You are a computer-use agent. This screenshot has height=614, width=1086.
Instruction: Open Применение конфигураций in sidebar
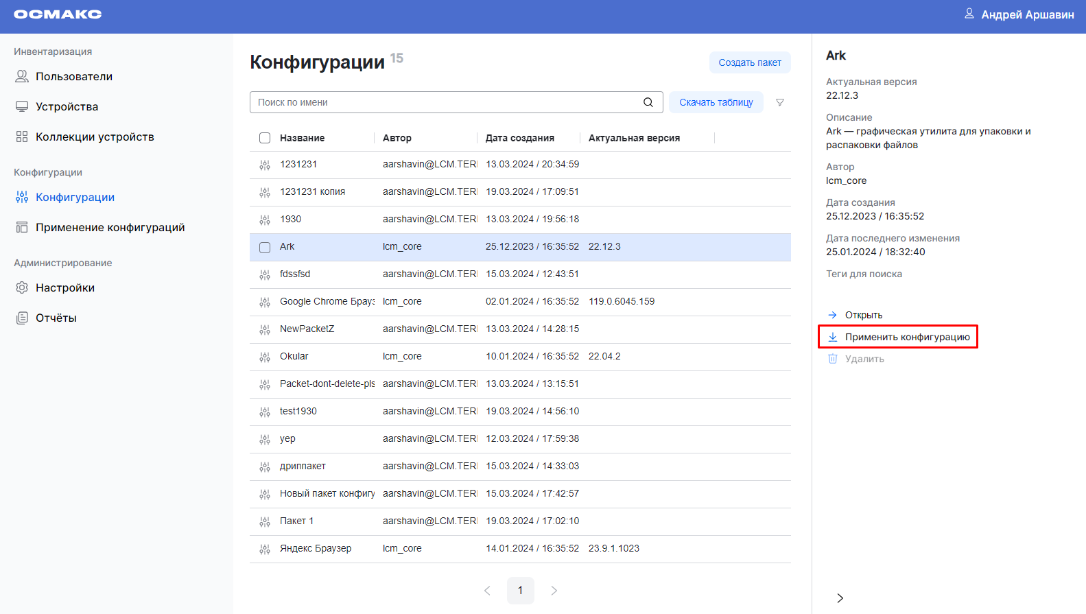(110, 227)
